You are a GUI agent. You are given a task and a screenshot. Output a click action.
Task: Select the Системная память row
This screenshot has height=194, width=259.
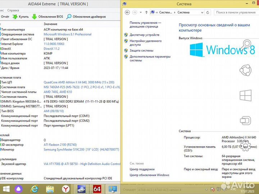(60, 97)
